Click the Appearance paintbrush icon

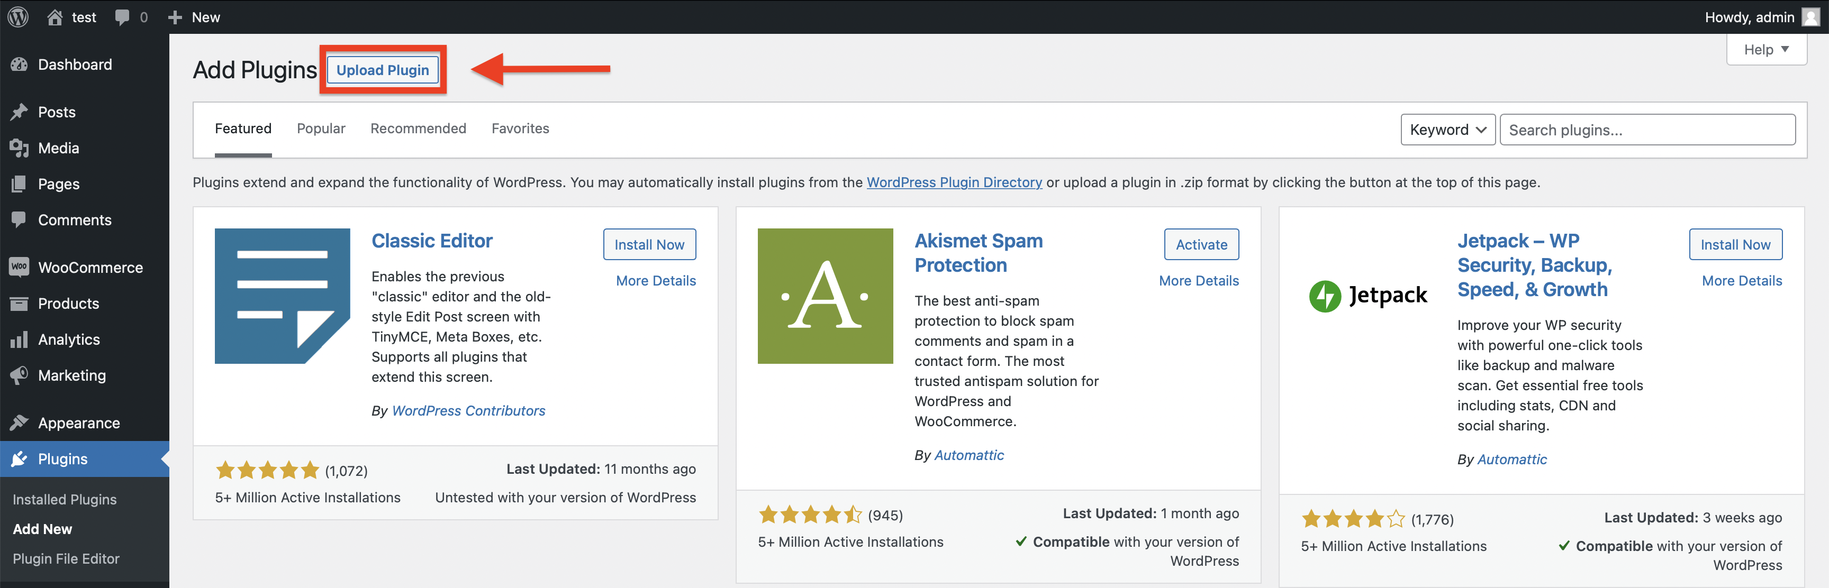click(x=19, y=422)
